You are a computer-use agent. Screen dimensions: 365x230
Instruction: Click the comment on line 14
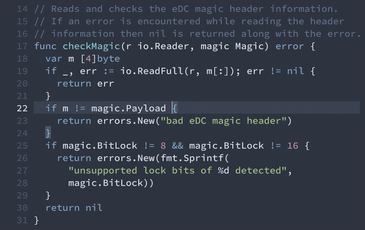click(186, 9)
